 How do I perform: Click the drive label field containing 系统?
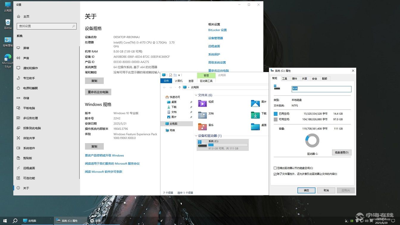click(x=321, y=89)
